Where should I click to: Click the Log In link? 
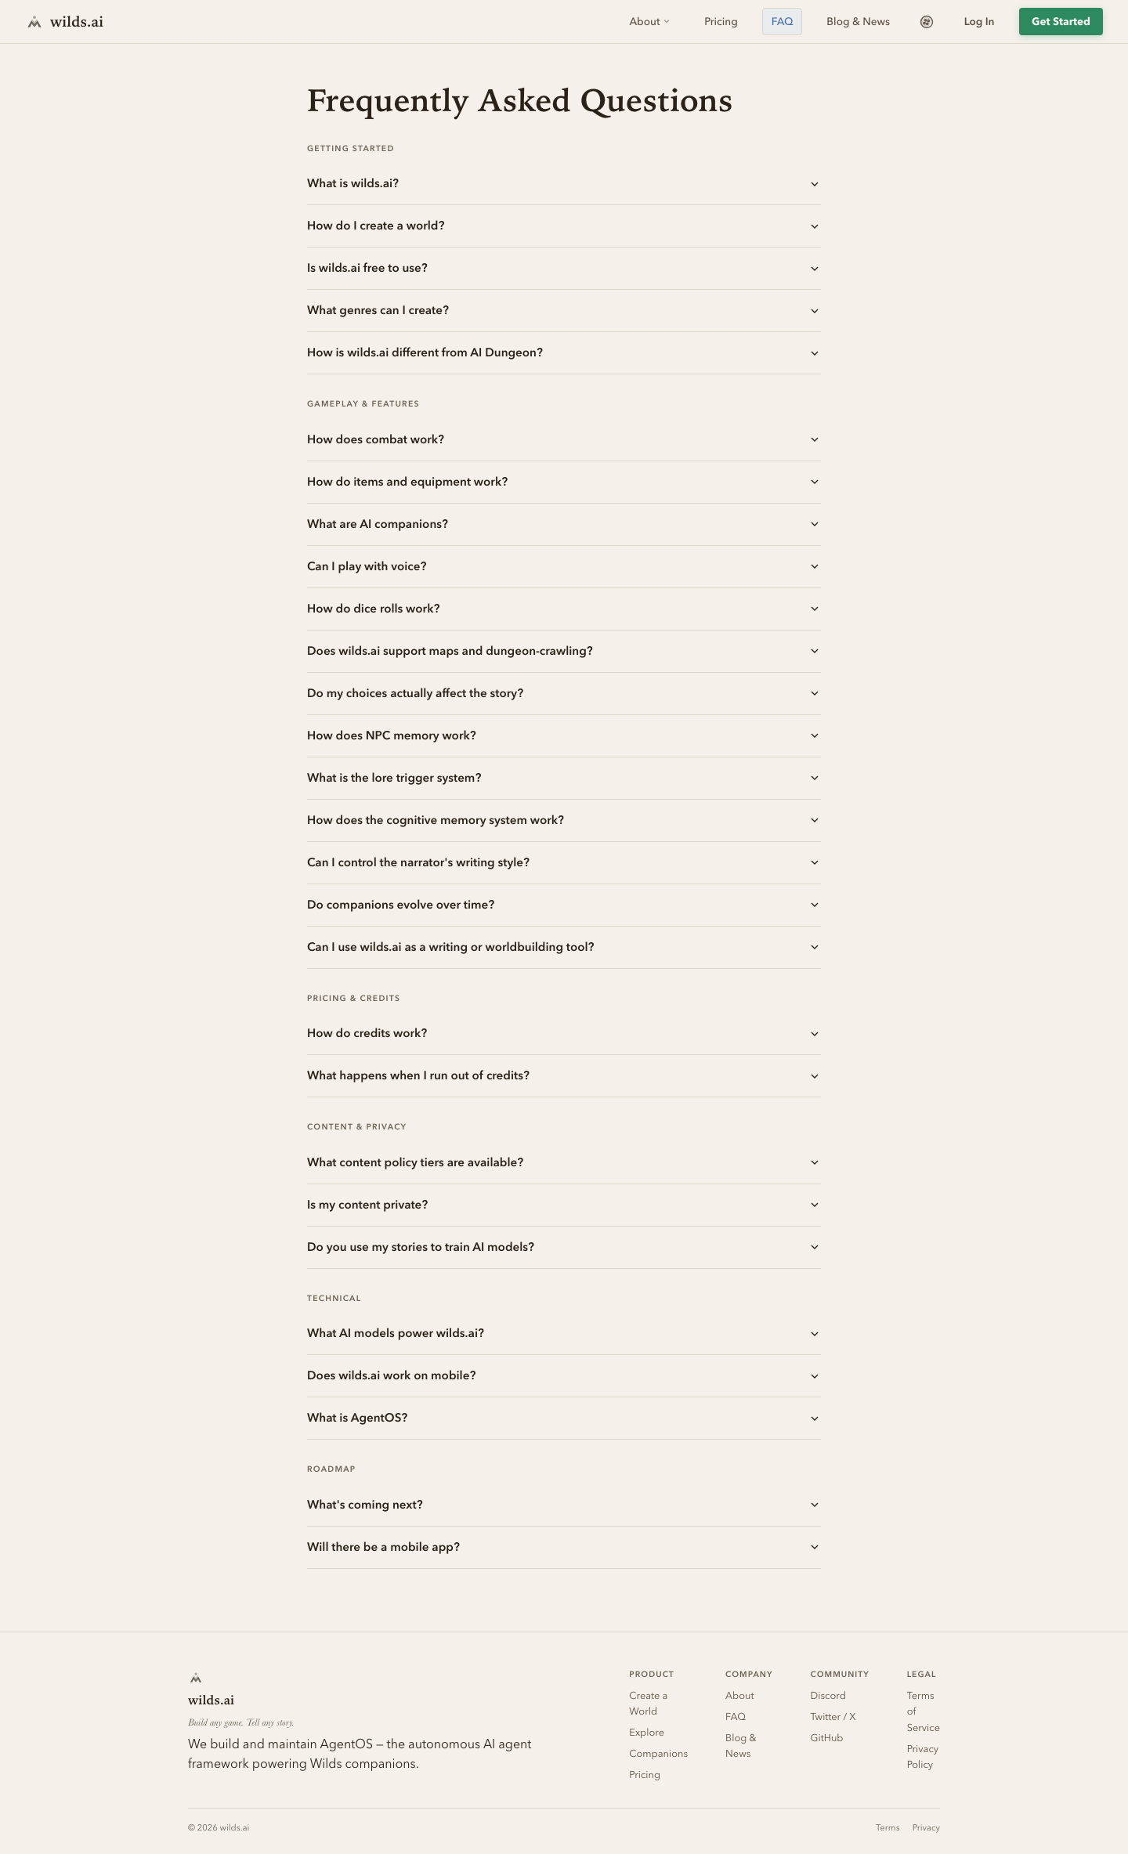[979, 22]
